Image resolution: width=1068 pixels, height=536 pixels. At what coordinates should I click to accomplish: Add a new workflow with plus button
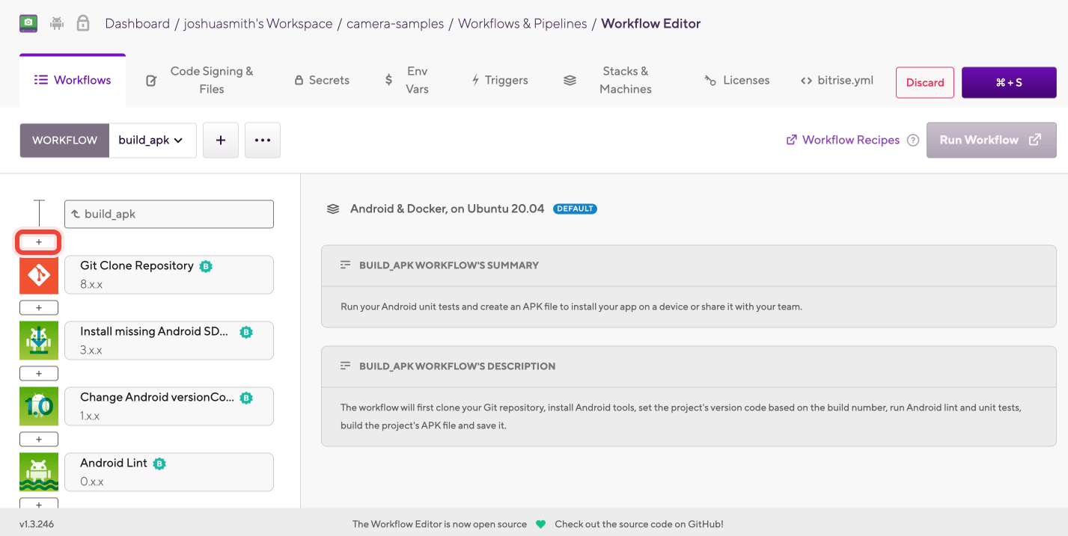(221, 141)
